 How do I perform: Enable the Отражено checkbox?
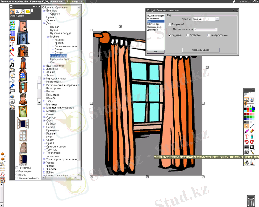(188, 35)
